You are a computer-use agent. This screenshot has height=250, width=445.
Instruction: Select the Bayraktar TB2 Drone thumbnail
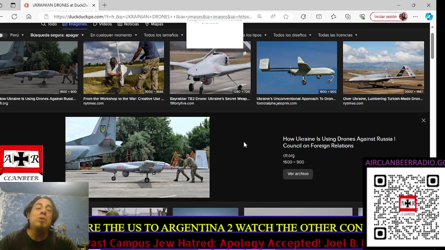tap(210, 71)
